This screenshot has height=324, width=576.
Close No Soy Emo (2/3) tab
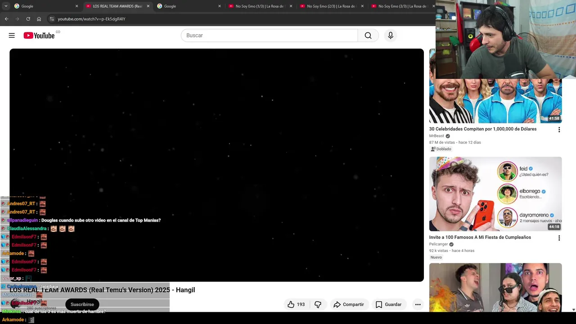(362, 6)
